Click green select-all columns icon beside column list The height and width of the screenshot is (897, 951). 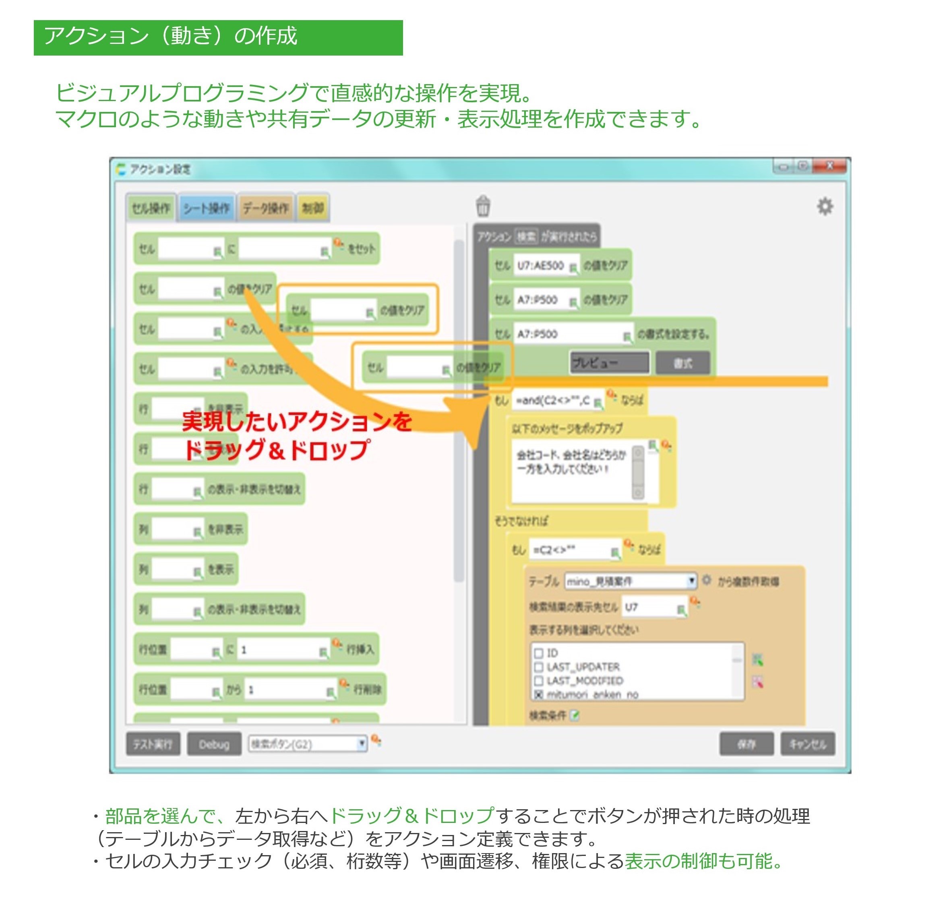click(x=757, y=661)
